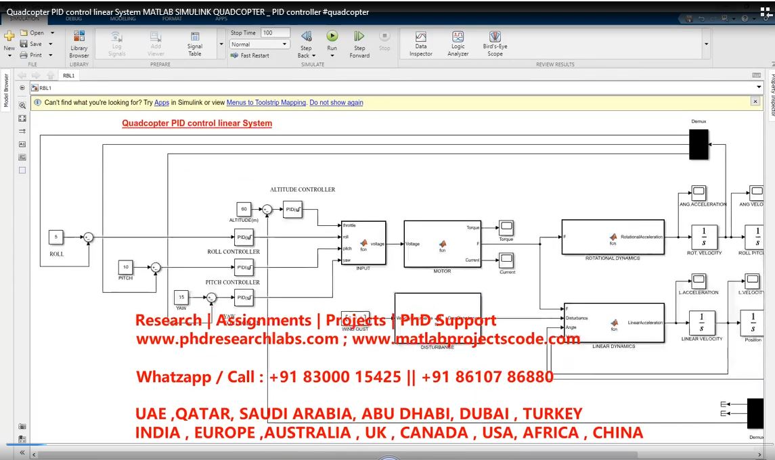
Task: Click the Image icon in left palette
Action: (22, 157)
